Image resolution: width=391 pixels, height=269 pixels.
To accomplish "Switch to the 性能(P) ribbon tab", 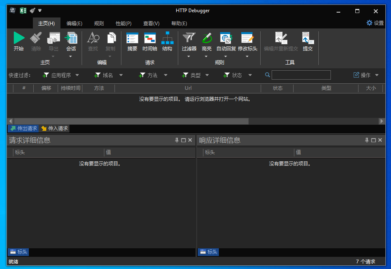I will point(123,23).
